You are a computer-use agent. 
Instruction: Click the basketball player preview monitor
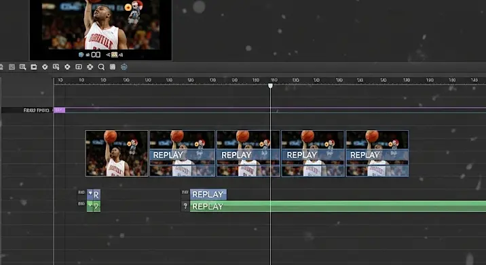[x=100, y=30]
